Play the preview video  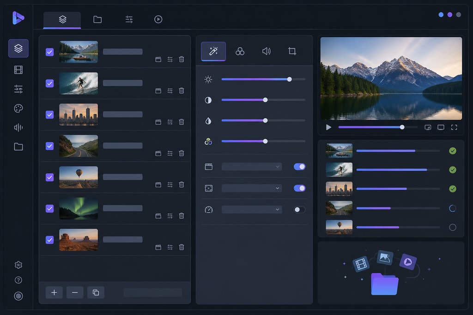(x=328, y=127)
